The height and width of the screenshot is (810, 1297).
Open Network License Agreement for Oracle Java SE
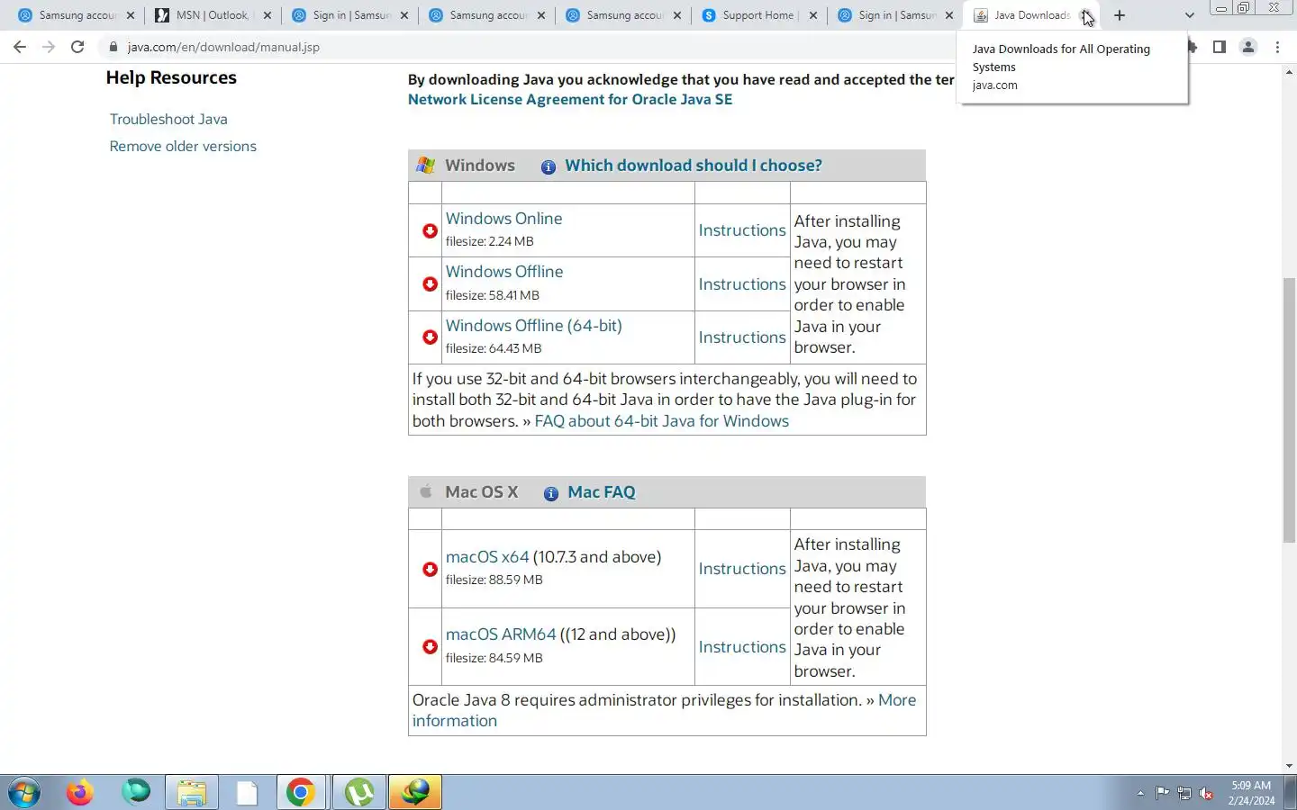click(570, 99)
